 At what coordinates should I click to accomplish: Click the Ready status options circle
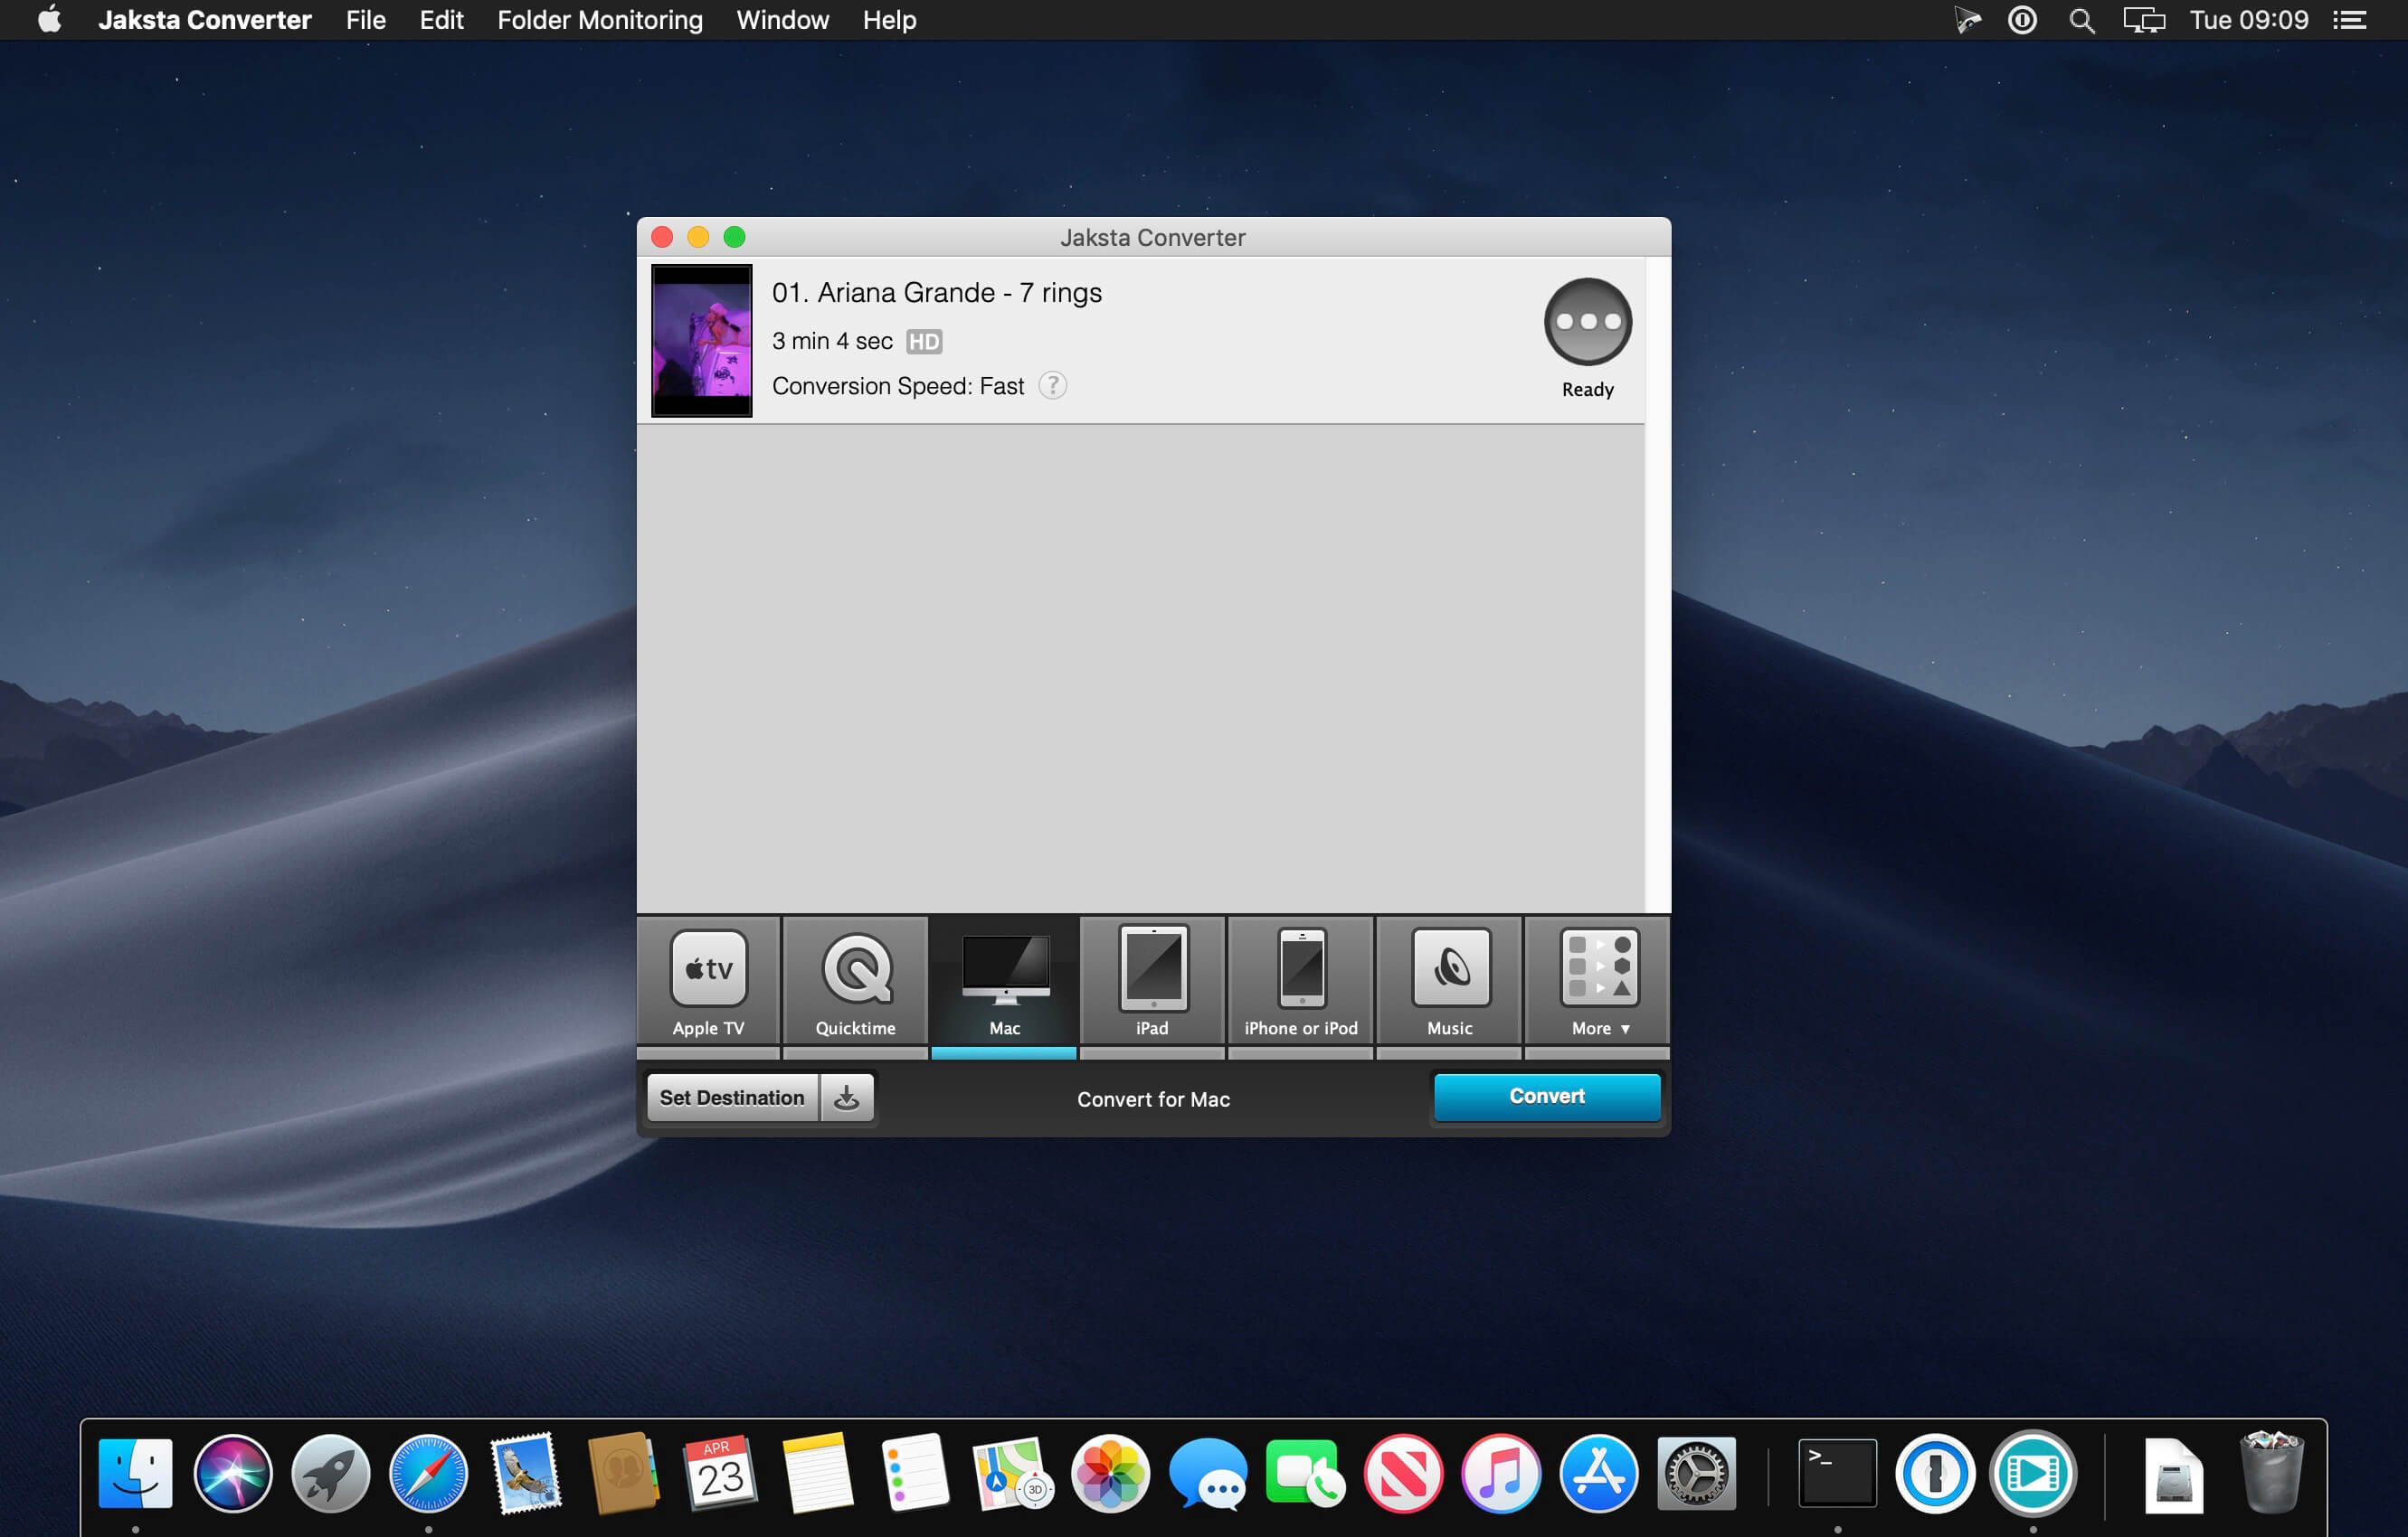[1587, 322]
